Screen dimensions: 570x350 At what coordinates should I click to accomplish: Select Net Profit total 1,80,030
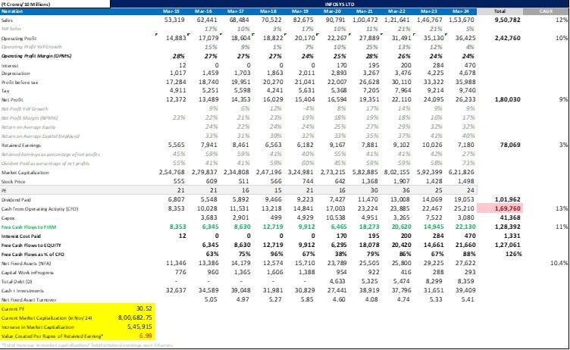508,99
